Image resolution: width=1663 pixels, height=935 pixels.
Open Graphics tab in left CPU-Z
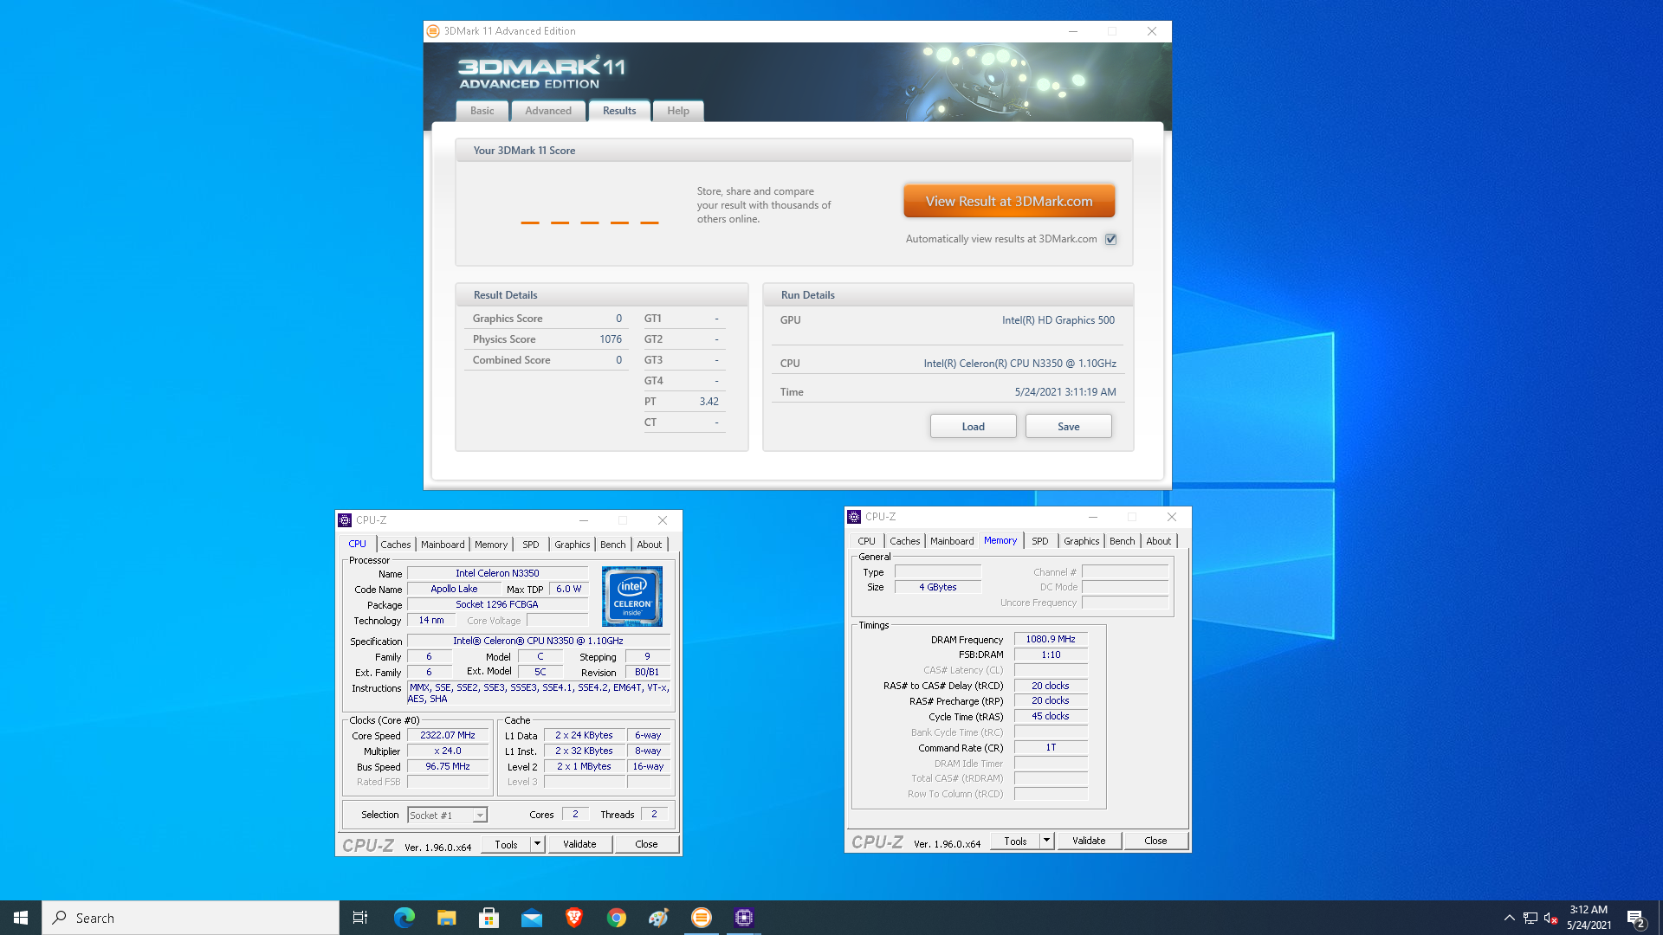point(573,545)
